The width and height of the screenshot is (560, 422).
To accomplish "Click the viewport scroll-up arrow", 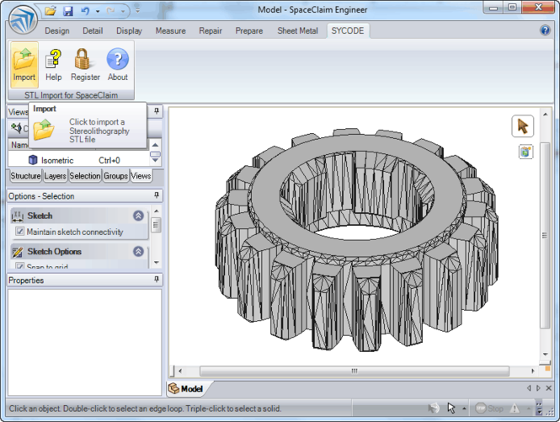I will [545, 115].
